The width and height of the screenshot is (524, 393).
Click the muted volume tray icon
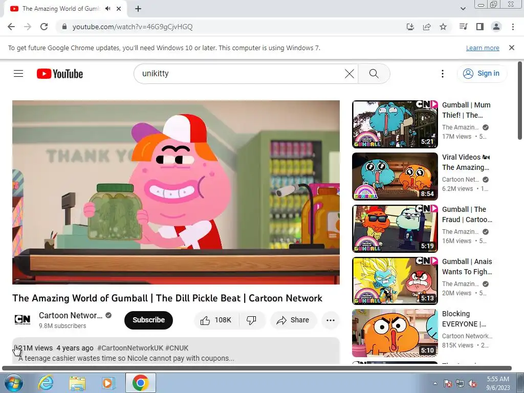tap(472, 383)
